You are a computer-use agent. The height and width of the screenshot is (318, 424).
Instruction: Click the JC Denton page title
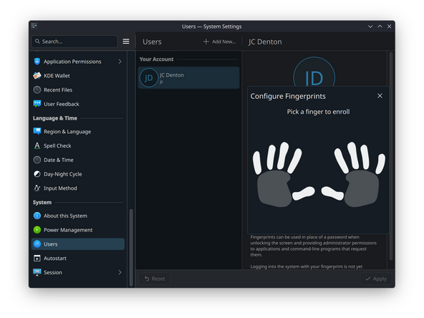265,42
